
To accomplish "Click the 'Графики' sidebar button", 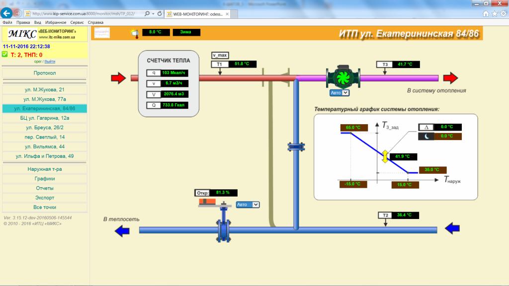I will tap(45, 179).
